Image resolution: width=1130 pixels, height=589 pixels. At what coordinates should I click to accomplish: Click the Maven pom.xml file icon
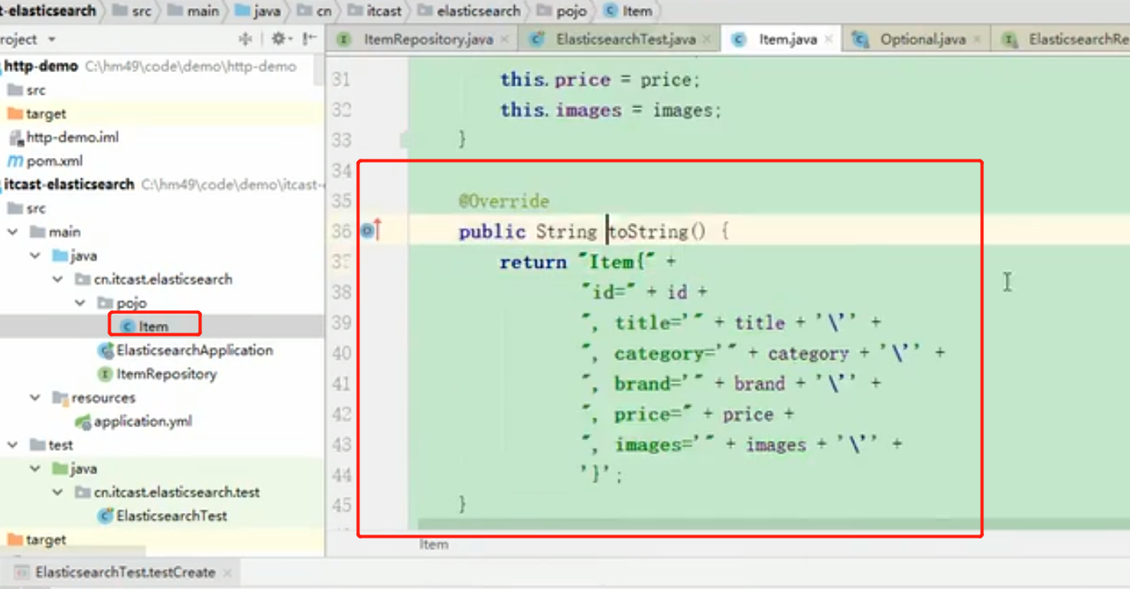[x=14, y=161]
